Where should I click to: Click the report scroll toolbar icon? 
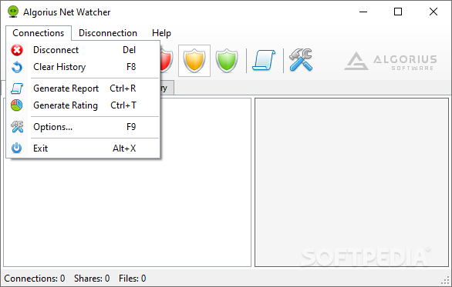pyautogui.click(x=264, y=60)
